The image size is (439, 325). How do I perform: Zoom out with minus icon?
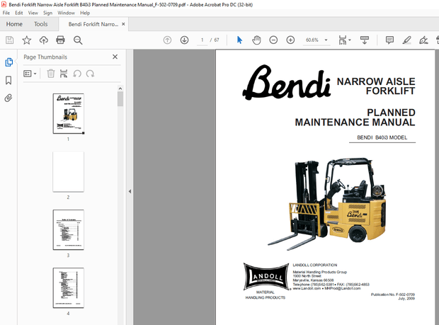tap(273, 40)
